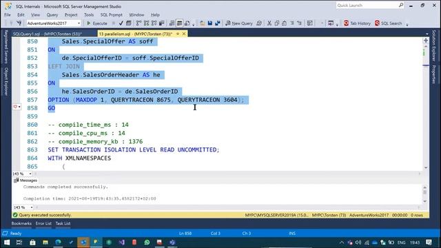Click the Cut scissors icon

(269, 23)
